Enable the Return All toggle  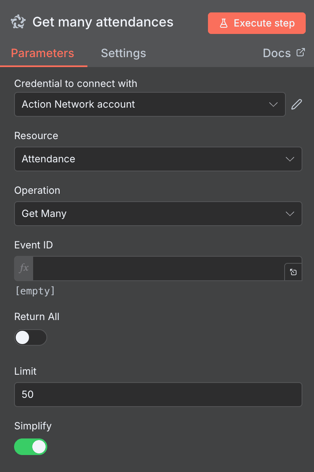point(31,337)
